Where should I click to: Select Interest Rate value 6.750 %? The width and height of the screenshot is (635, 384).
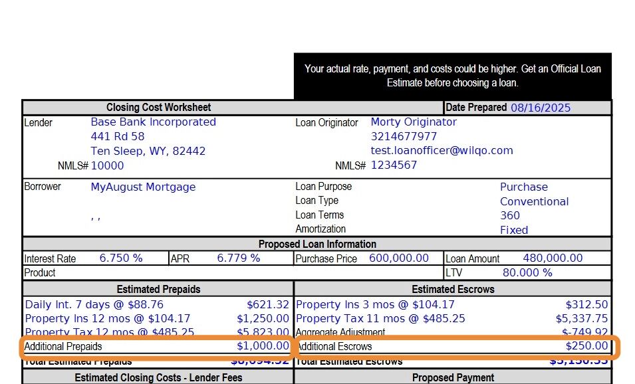click(x=120, y=258)
